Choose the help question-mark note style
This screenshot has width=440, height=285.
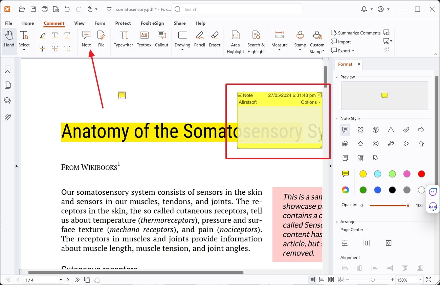click(376, 130)
